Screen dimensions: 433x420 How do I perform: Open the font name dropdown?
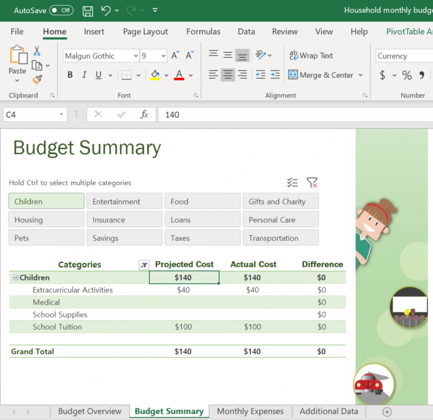coord(135,56)
